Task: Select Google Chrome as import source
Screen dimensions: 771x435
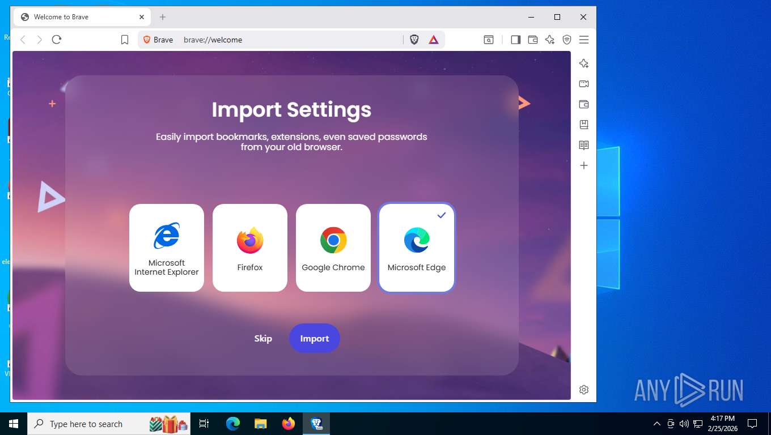Action: (x=333, y=248)
